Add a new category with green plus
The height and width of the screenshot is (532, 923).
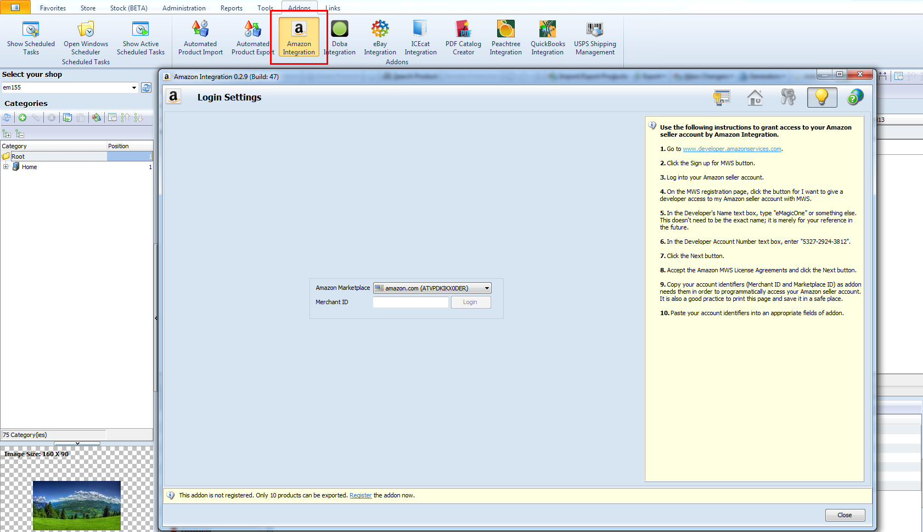tap(22, 117)
